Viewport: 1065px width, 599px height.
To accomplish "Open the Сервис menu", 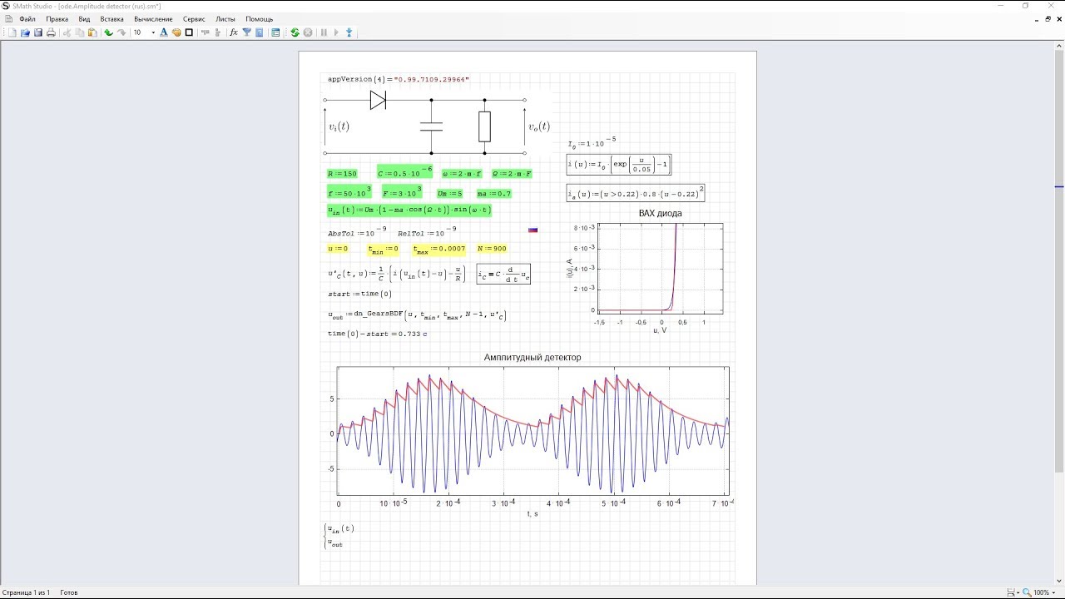I will click(194, 18).
